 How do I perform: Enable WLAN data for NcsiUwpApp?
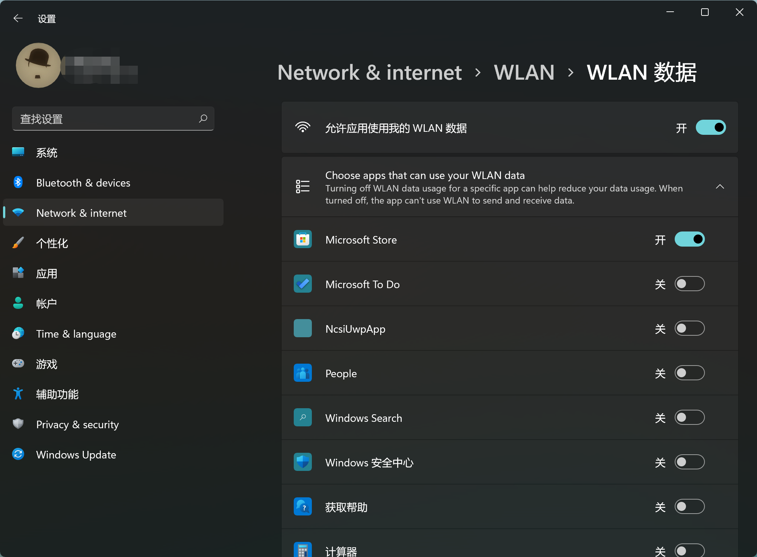[689, 329]
